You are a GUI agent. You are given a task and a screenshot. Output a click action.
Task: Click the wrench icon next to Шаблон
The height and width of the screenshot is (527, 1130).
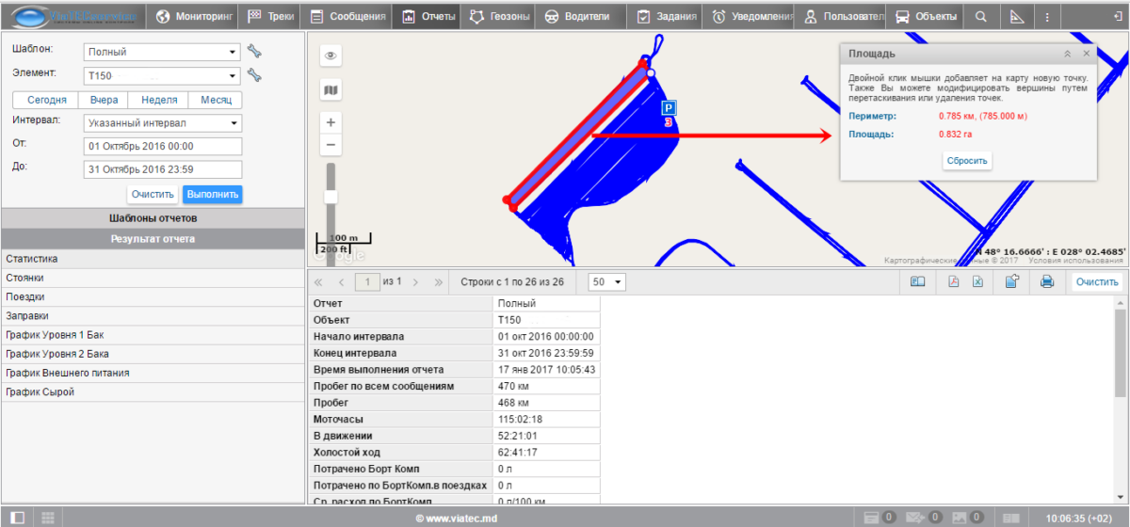(254, 52)
